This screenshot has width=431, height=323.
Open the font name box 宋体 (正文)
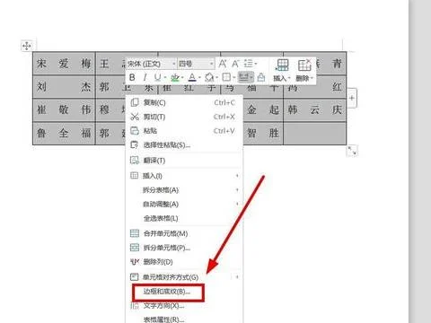pyautogui.click(x=151, y=64)
